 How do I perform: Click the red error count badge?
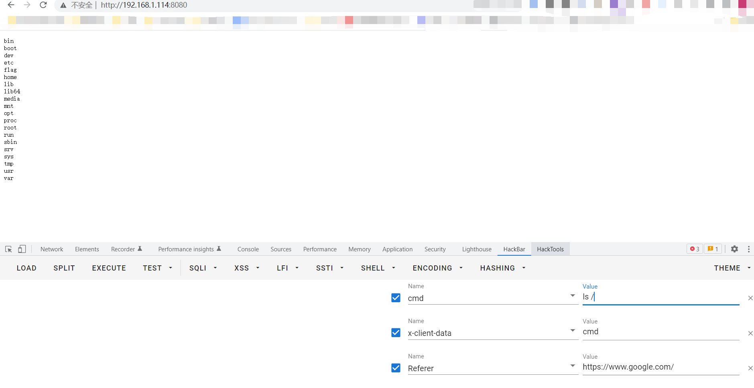(x=694, y=249)
